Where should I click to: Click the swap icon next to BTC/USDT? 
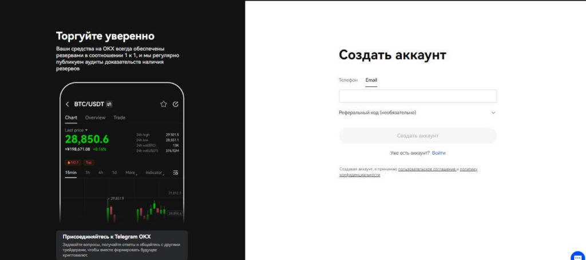(x=109, y=104)
